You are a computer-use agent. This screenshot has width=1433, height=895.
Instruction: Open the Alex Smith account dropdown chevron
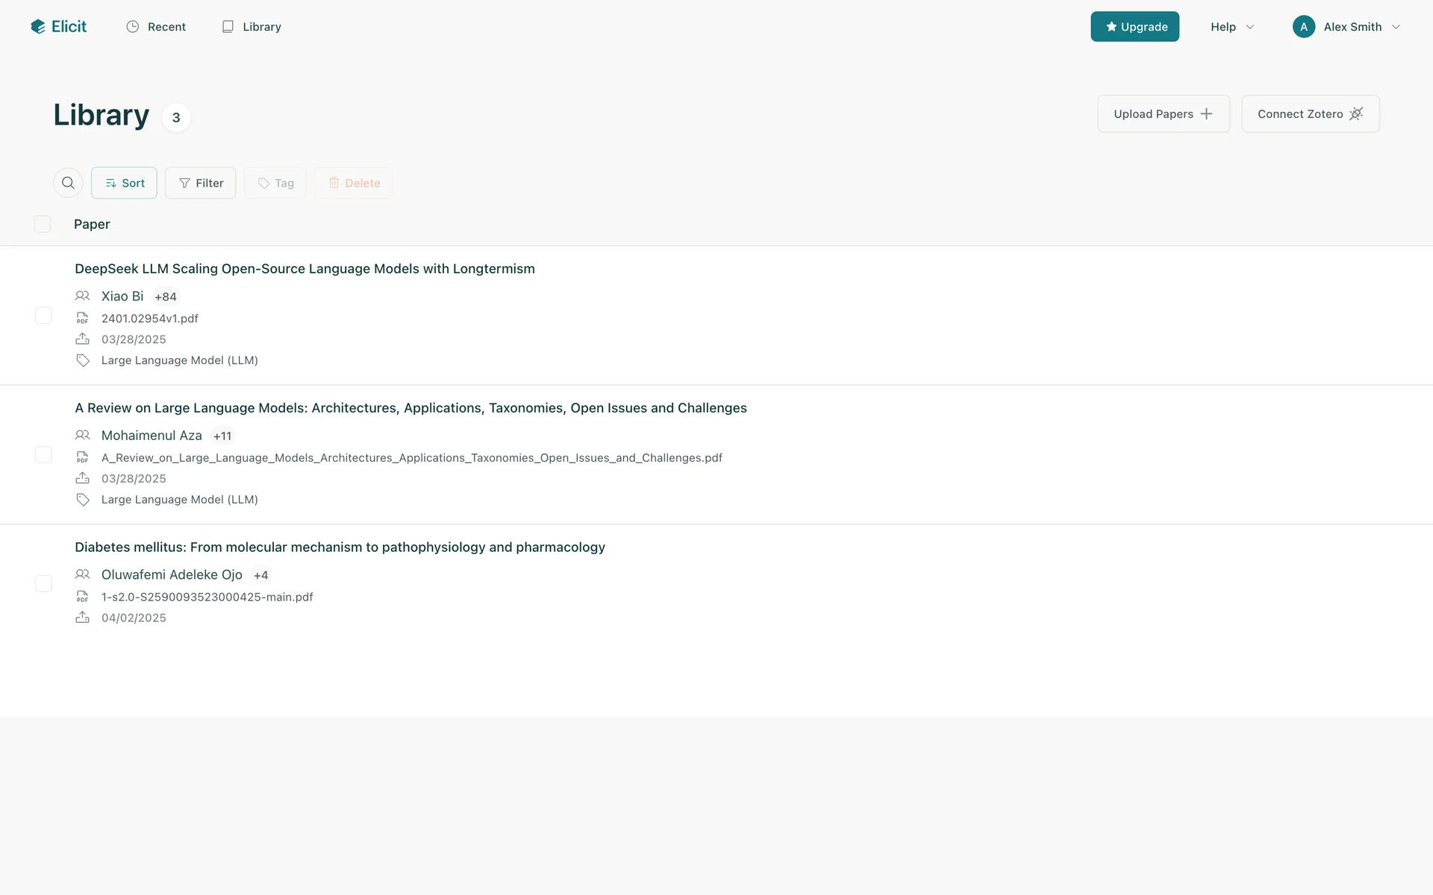coord(1396,27)
